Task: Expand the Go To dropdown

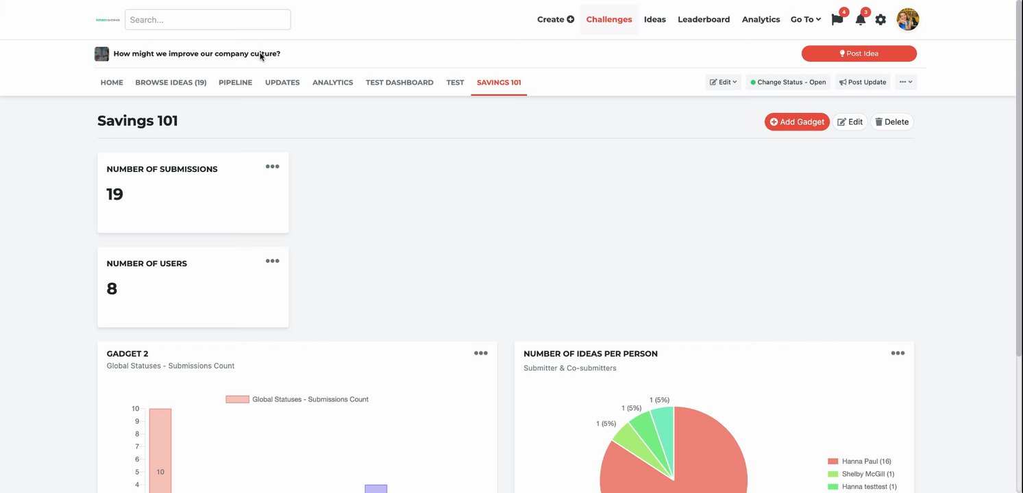Action: click(x=806, y=20)
